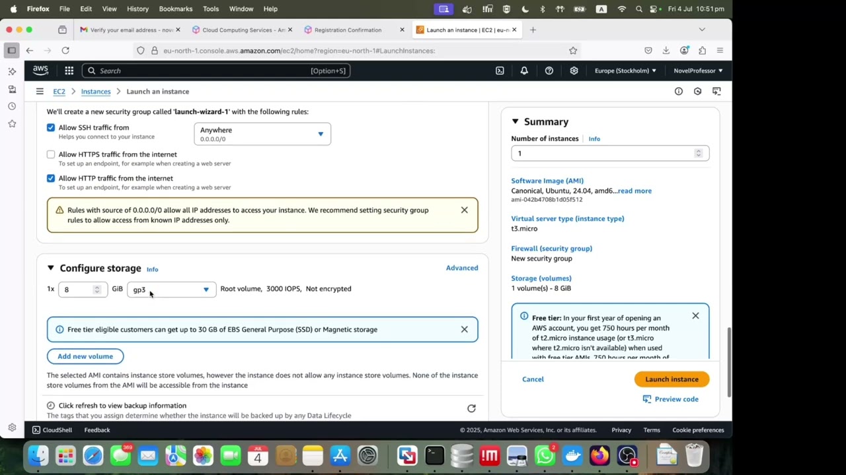Screen dimensions: 846x475
Task: Dismiss the free tier storage notice
Action: pos(464,329)
